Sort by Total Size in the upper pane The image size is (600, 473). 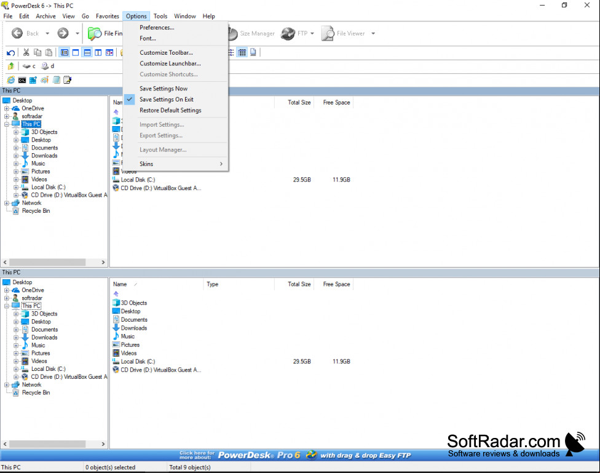point(294,102)
